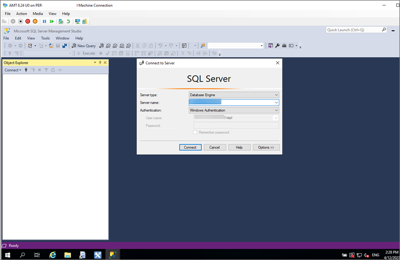This screenshot has width=400, height=260.
Task: Click the Save All icon
Action: click(65, 46)
